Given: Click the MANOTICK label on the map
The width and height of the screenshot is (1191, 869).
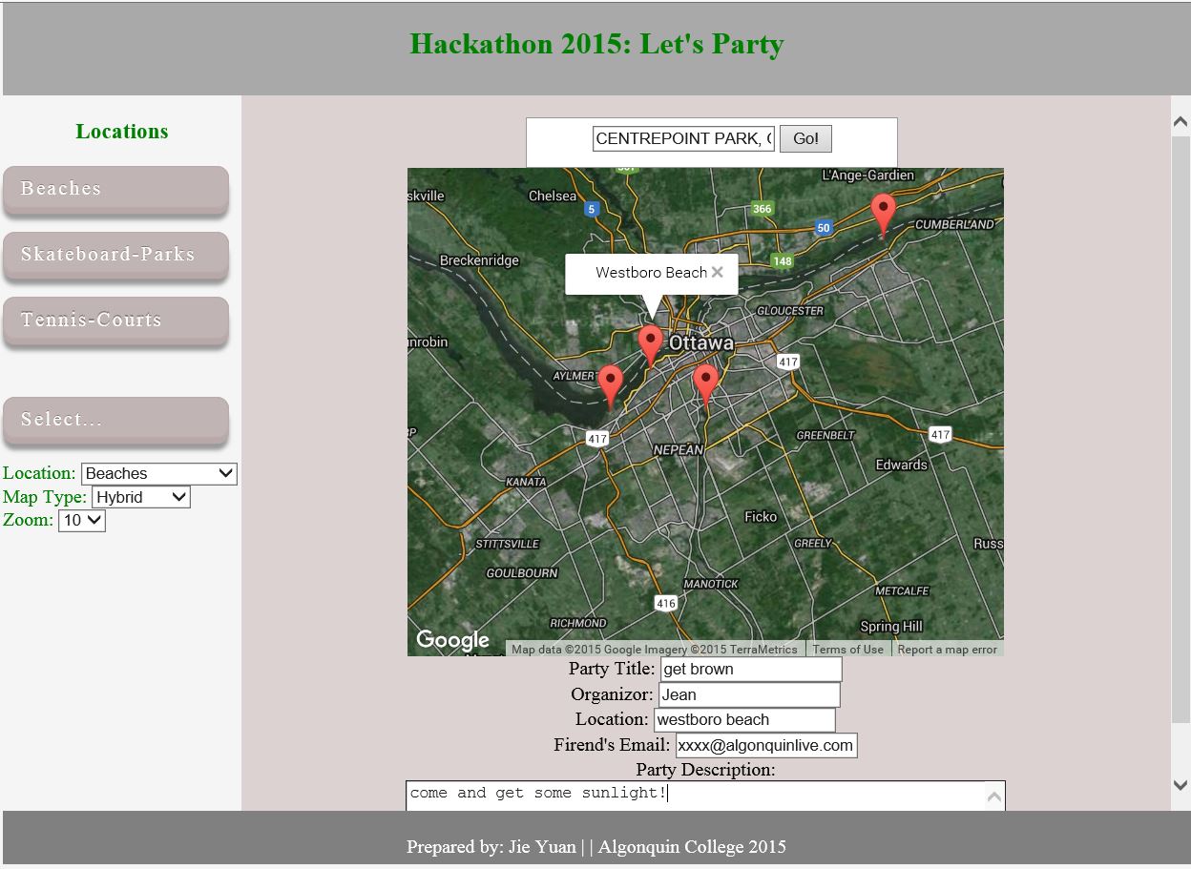Looking at the screenshot, I should click(x=711, y=583).
